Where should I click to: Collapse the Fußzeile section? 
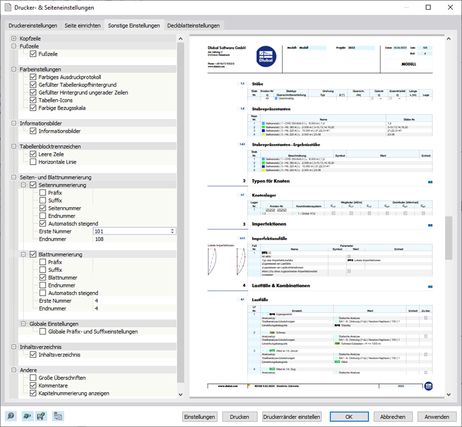(13, 46)
